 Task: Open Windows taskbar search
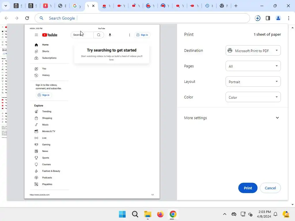135,214
